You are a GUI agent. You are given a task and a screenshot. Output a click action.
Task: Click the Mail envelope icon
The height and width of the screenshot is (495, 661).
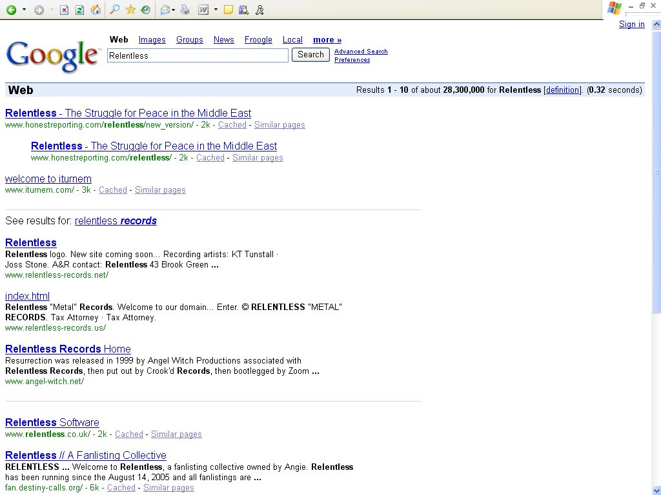pyautogui.click(x=165, y=10)
